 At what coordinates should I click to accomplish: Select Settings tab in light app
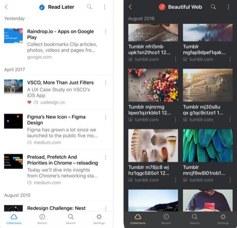99,219
